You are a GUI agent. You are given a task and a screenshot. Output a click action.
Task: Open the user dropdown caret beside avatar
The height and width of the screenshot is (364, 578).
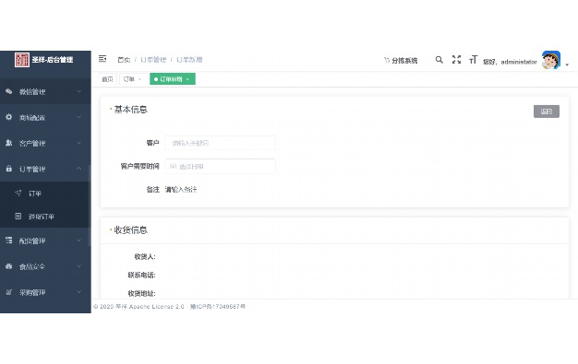tap(567, 65)
